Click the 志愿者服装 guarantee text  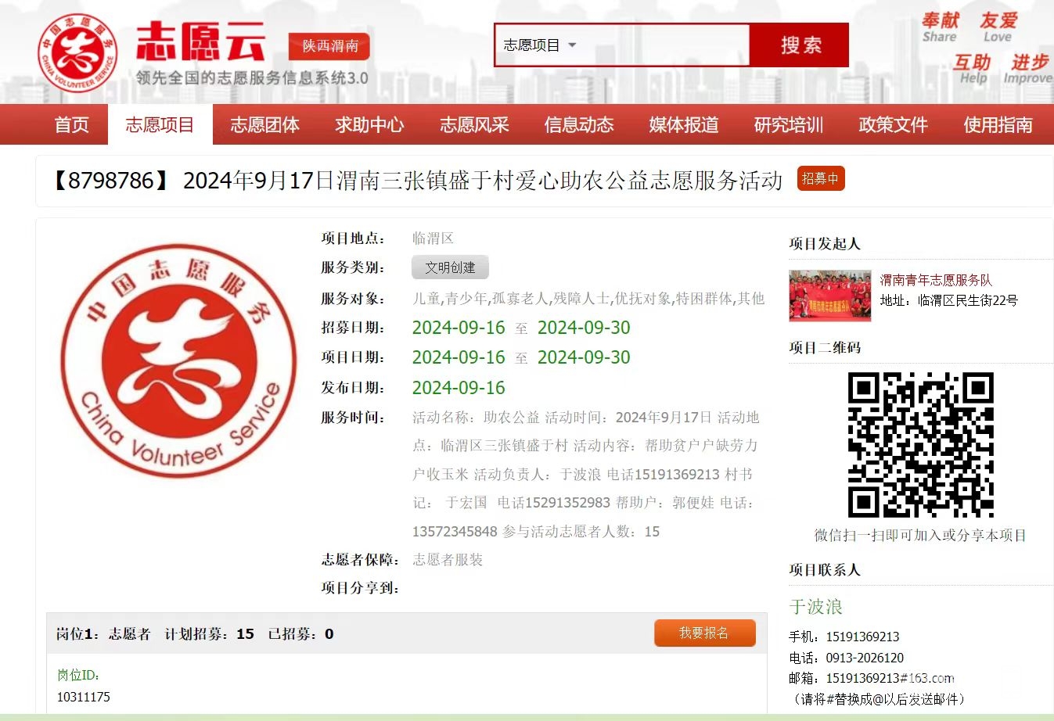[448, 560]
